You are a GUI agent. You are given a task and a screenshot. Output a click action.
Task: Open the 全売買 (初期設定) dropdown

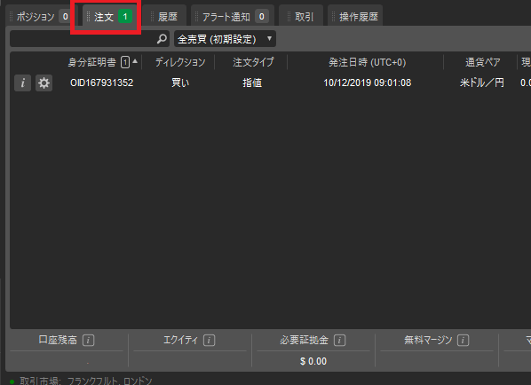225,39
